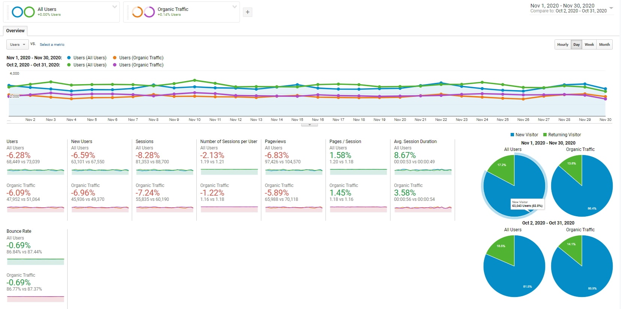Click the Nov 10 green data point peak

point(194,80)
